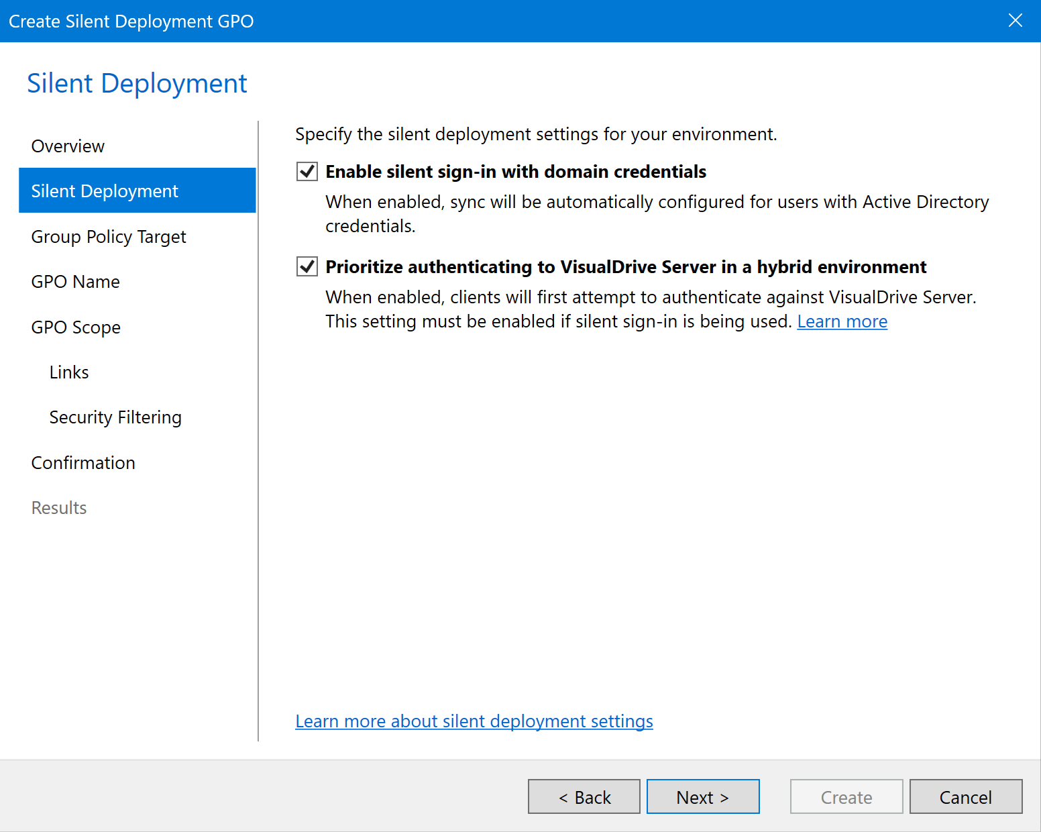Click the Results step in sidebar

coord(59,508)
